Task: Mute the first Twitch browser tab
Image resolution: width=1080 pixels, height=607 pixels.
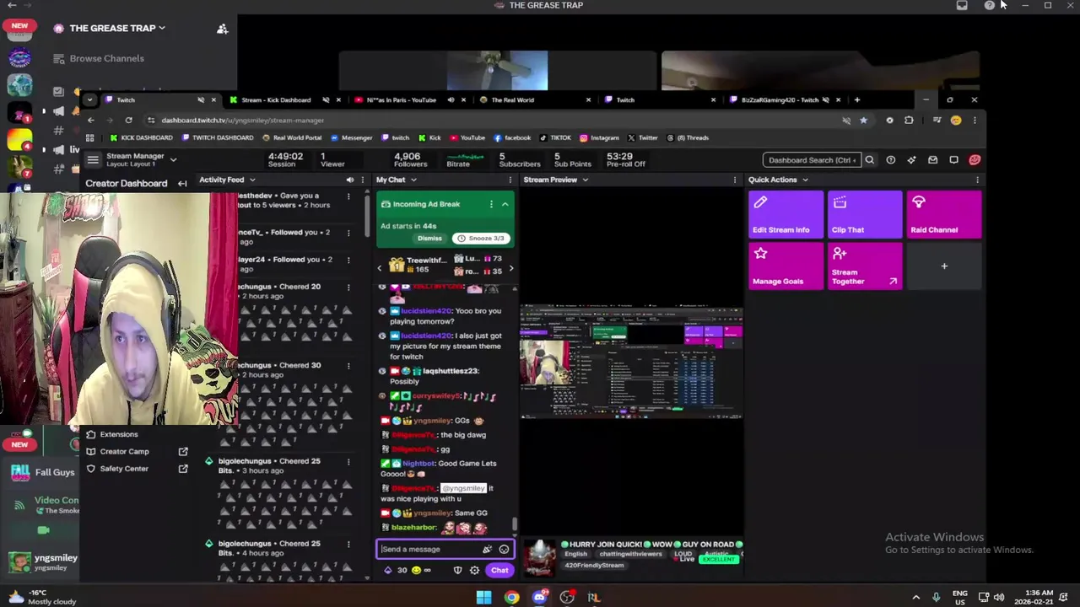Action: [201, 99]
